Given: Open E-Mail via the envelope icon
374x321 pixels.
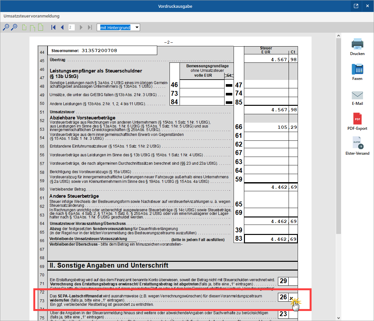Looking at the screenshot, I should (x=357, y=95).
